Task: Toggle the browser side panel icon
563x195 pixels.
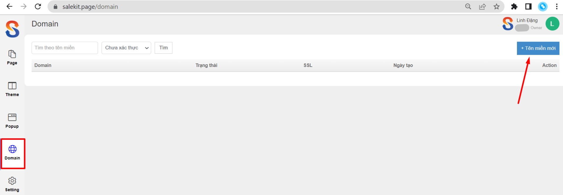Action: click(x=528, y=6)
